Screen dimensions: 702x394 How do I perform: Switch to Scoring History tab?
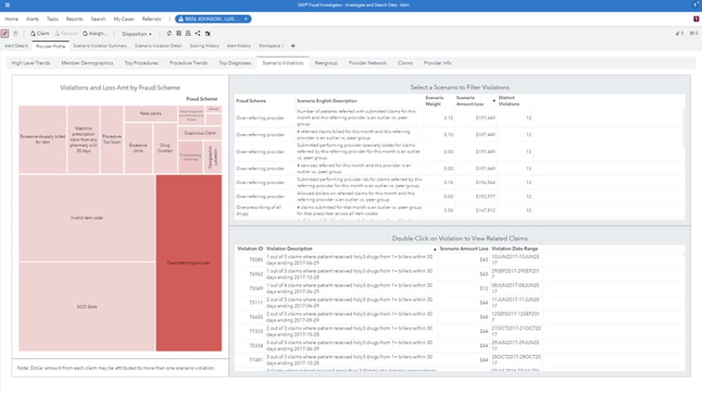click(x=204, y=46)
